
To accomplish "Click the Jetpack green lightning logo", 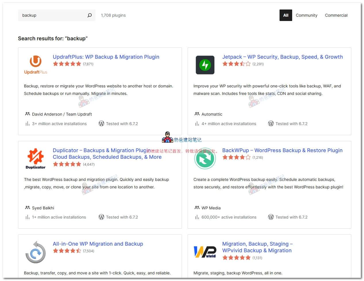I will 205,65.
